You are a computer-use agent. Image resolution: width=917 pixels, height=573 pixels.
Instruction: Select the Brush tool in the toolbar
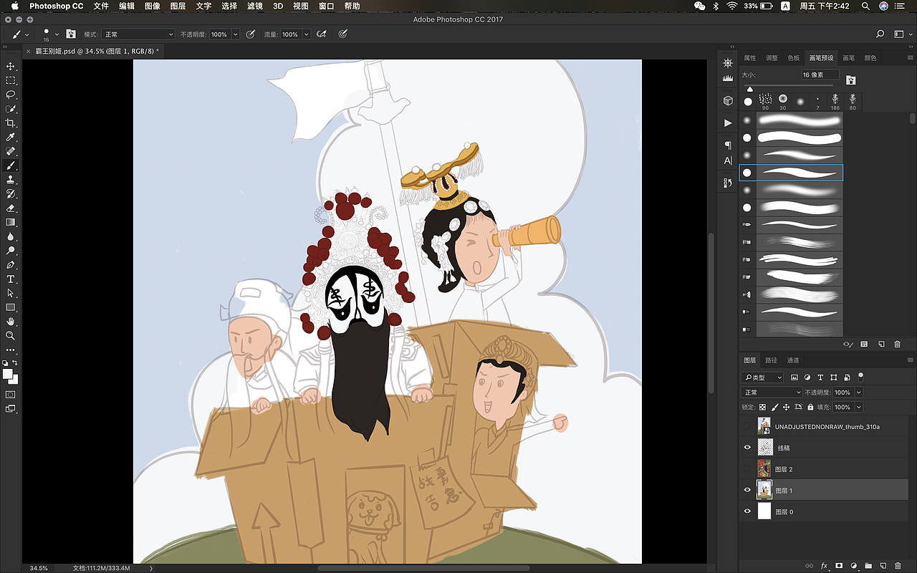coord(11,165)
